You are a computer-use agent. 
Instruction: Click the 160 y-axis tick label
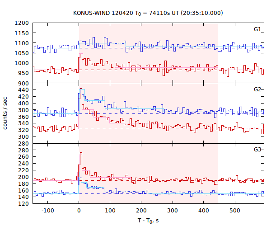[x=23, y=190]
